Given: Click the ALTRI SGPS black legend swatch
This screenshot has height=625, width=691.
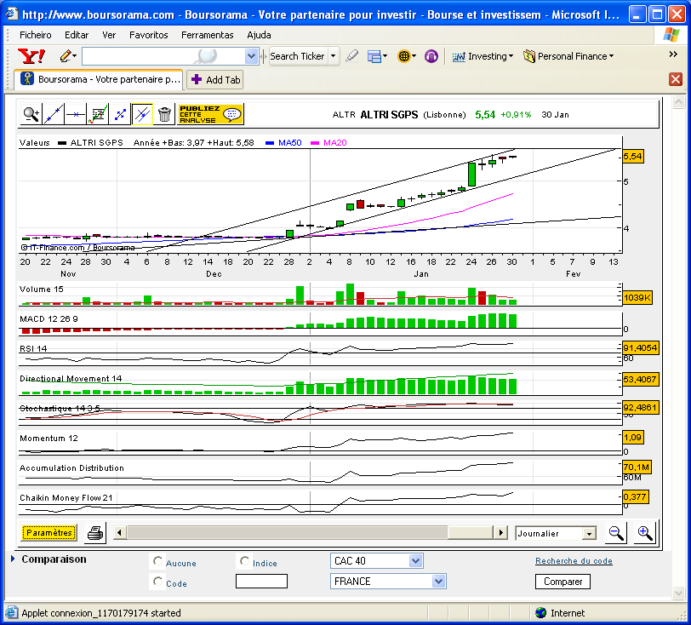Looking at the screenshot, I should point(62,143).
